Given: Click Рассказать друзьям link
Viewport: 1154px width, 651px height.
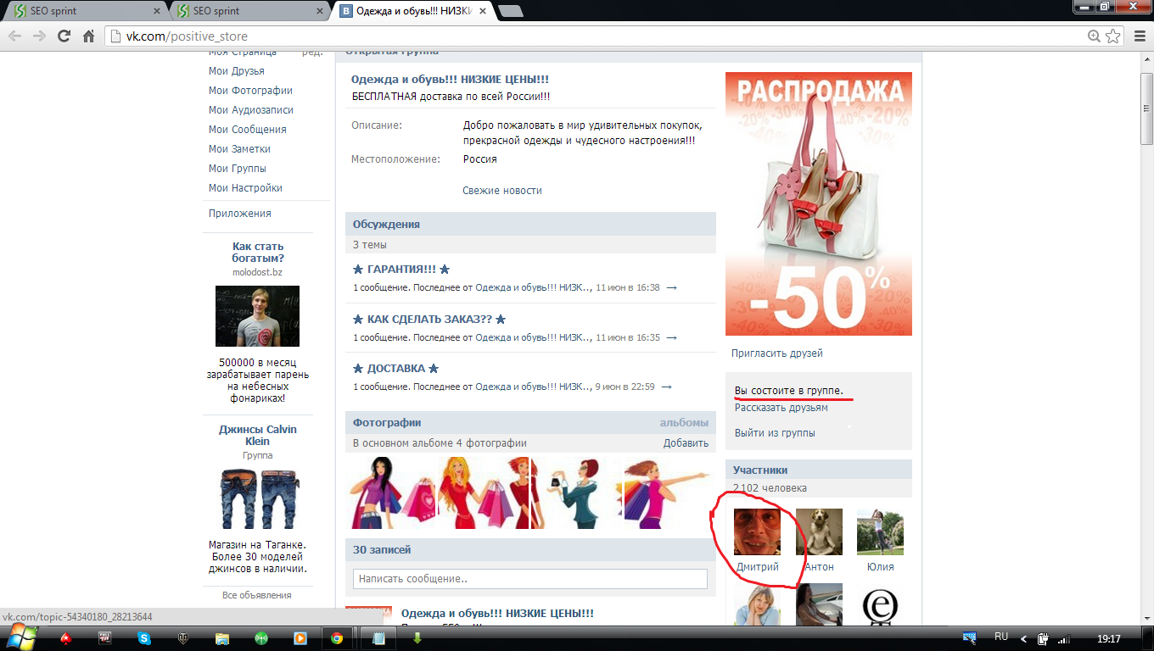Looking at the screenshot, I should [781, 408].
